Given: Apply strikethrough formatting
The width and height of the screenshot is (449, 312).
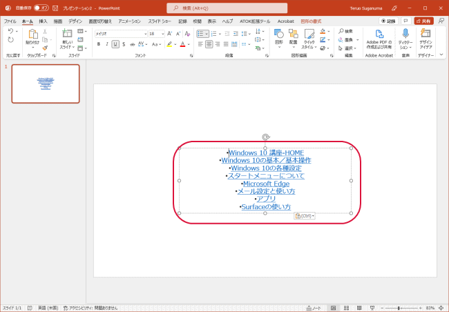Looking at the screenshot, I should [132, 44].
